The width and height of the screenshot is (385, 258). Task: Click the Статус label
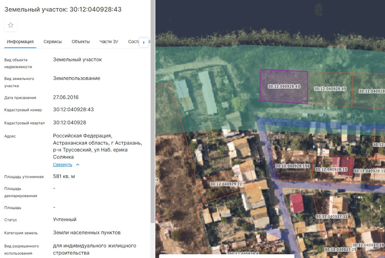(11, 220)
